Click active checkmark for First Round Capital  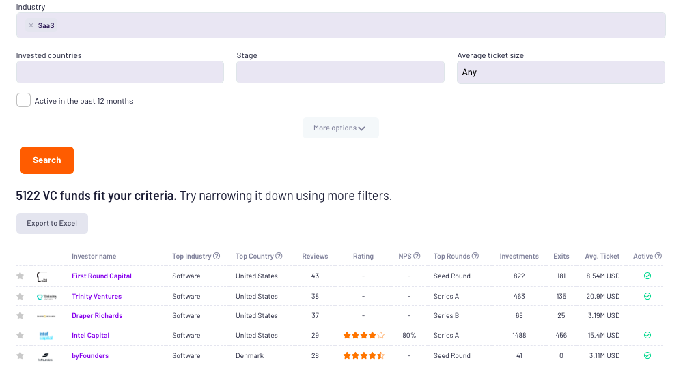[x=647, y=276]
